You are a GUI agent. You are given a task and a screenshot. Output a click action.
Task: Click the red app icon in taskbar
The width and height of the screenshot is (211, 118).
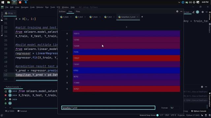point(20,2)
